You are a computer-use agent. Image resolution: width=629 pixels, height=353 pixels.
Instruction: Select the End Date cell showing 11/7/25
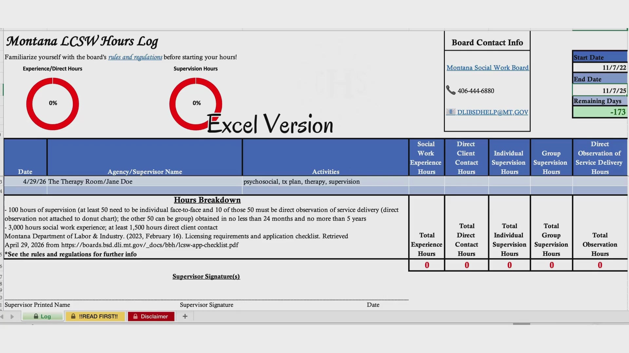600,90
